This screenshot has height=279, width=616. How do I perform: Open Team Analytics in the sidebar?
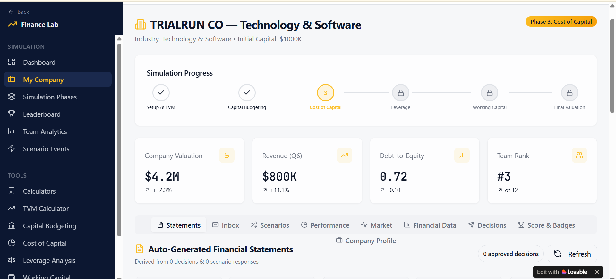pyautogui.click(x=45, y=132)
